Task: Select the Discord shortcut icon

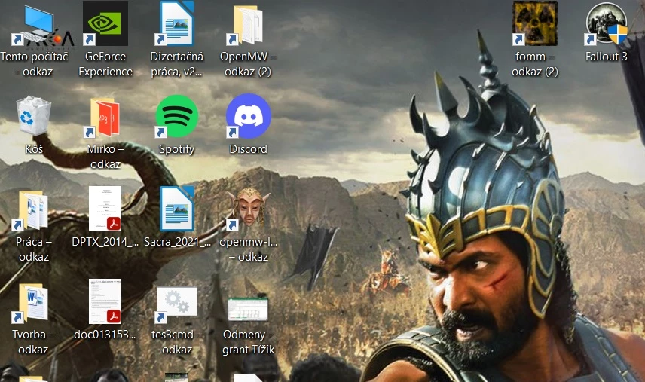Action: pyautogui.click(x=249, y=116)
